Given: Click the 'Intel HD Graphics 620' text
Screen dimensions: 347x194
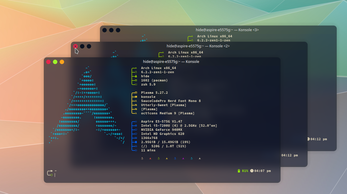Looking at the screenshot, I should tap(163, 134).
